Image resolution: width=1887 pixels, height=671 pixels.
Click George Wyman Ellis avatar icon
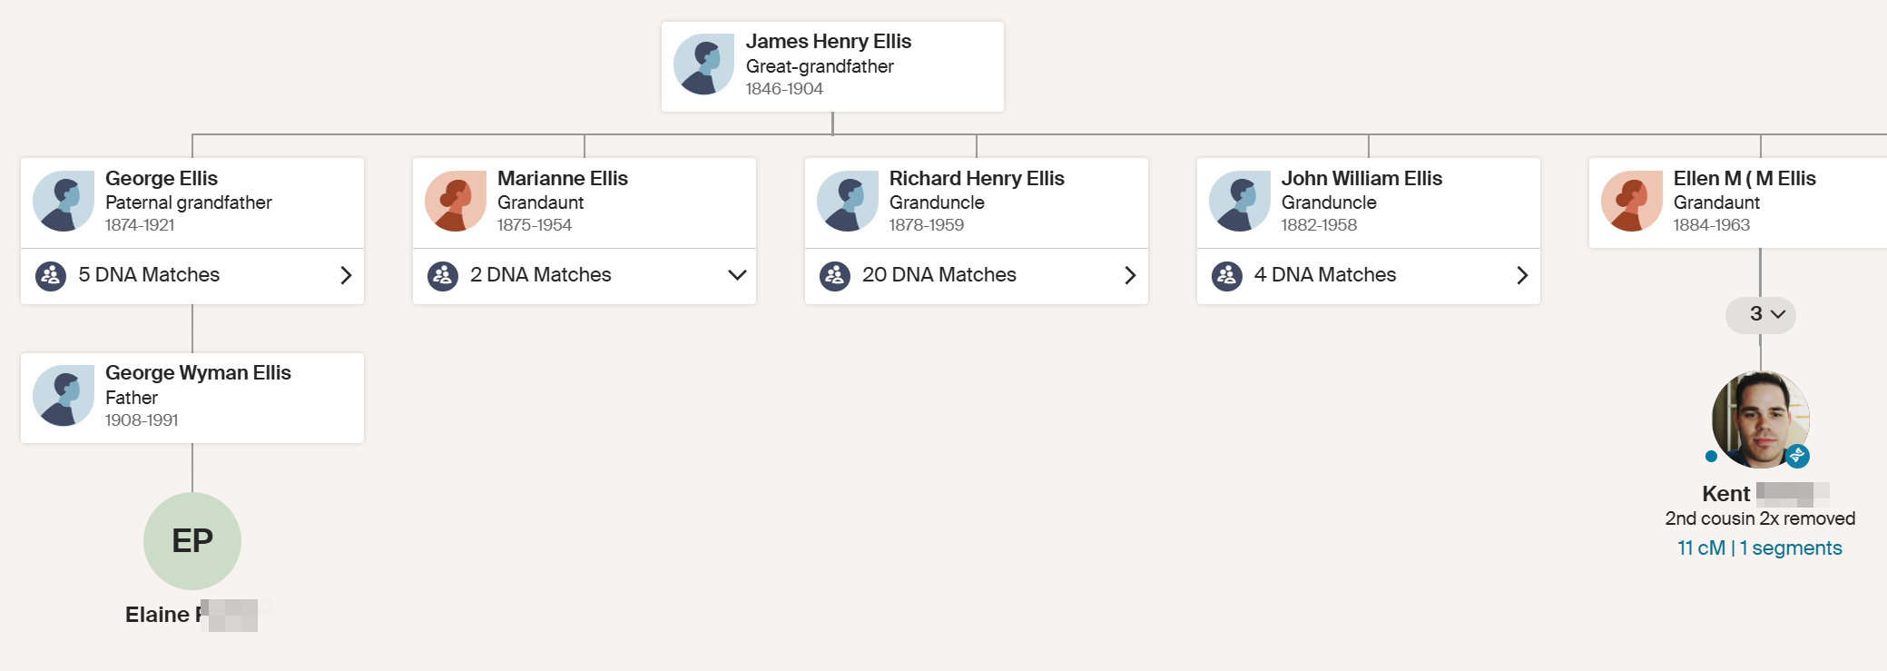coord(64,396)
